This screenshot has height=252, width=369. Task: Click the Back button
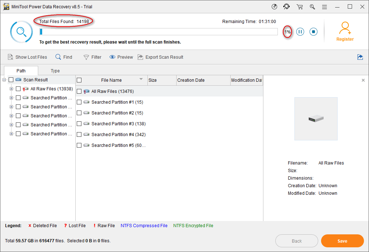click(x=297, y=241)
